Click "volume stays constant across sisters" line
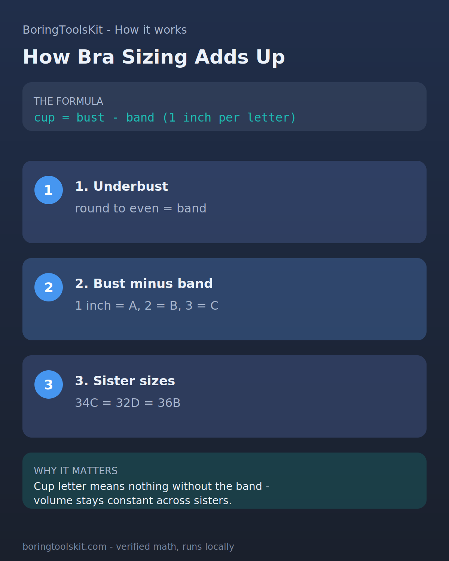The image size is (449, 561). tap(133, 500)
